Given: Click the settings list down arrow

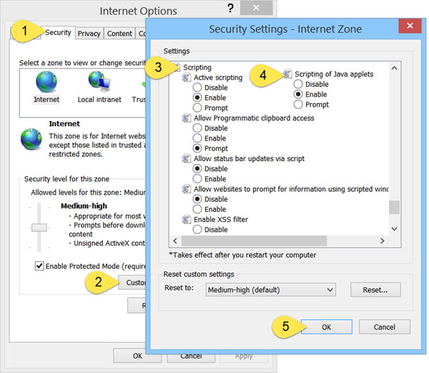Looking at the screenshot, I should point(394,228).
